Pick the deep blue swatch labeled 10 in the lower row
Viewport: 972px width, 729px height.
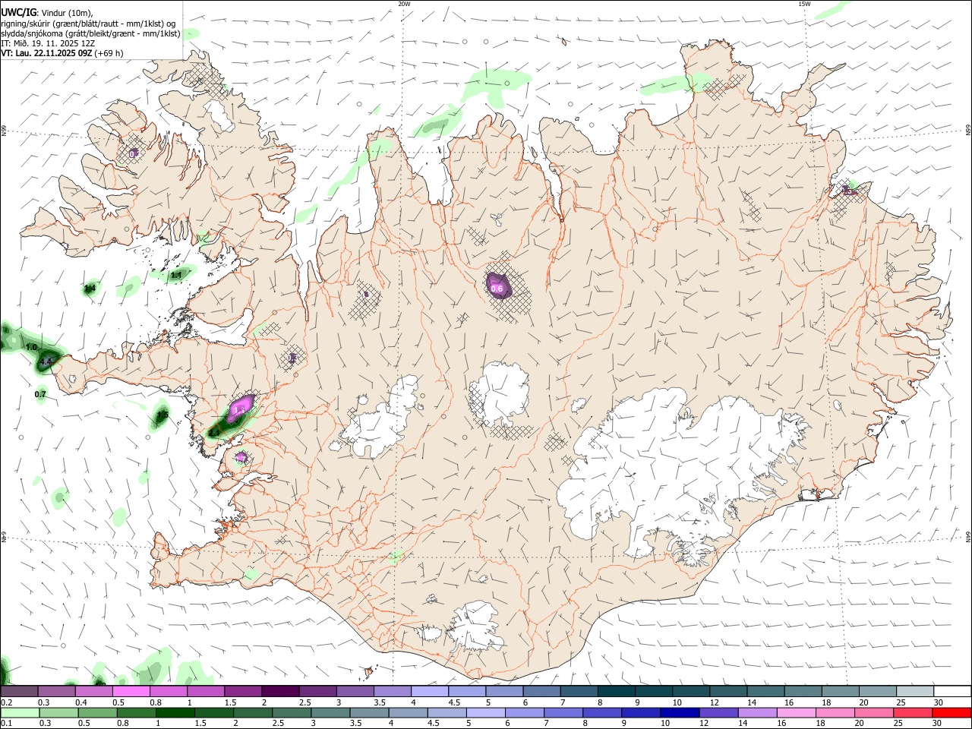click(680, 712)
